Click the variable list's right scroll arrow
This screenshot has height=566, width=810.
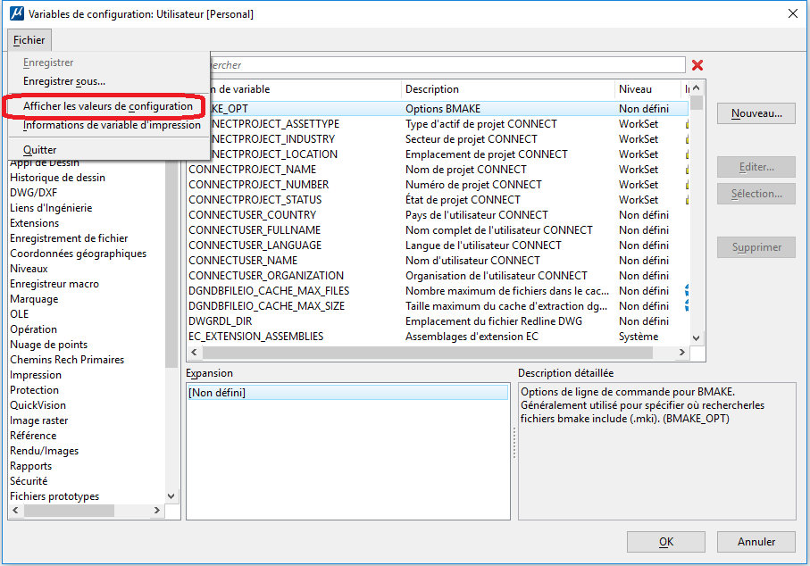[682, 353]
